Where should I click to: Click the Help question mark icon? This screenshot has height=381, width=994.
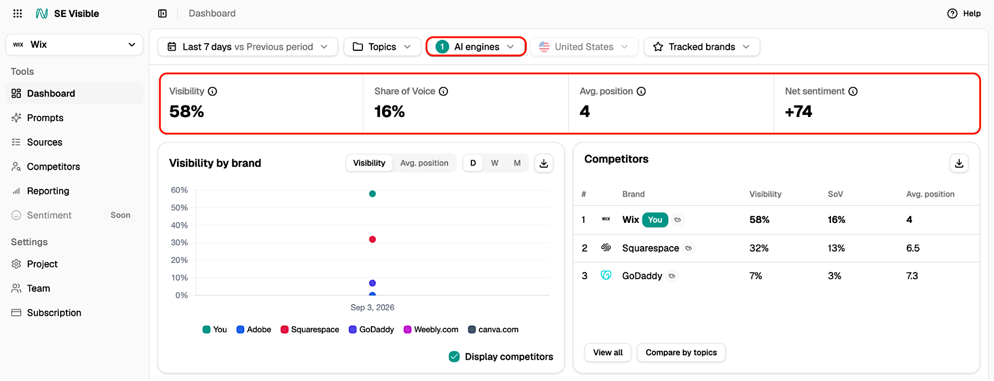pos(952,13)
